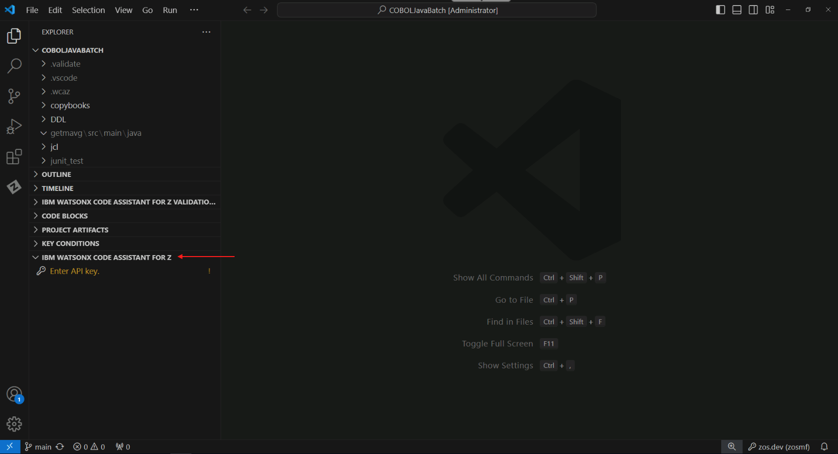
Task: Collapse the getmavg\src\main\java folder
Action: pyautogui.click(x=125, y=133)
